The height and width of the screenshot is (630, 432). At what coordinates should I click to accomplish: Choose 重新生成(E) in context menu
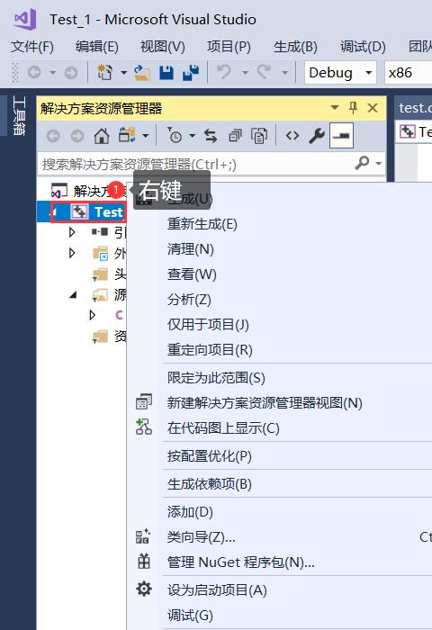point(202,224)
